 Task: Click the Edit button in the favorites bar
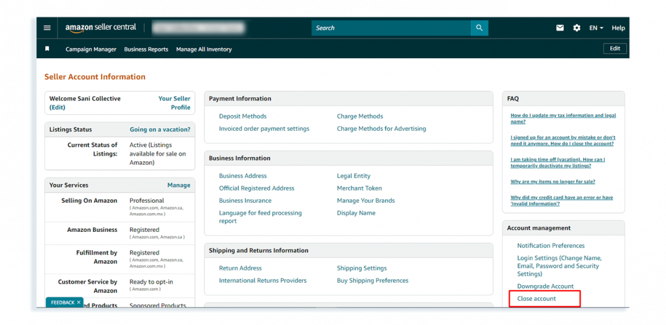(615, 48)
